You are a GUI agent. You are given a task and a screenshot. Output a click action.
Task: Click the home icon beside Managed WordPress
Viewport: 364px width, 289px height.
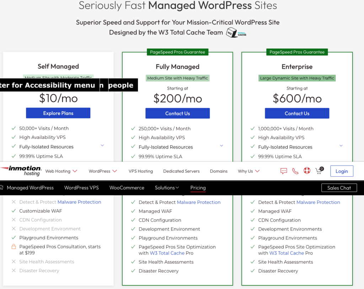click(x=1, y=187)
